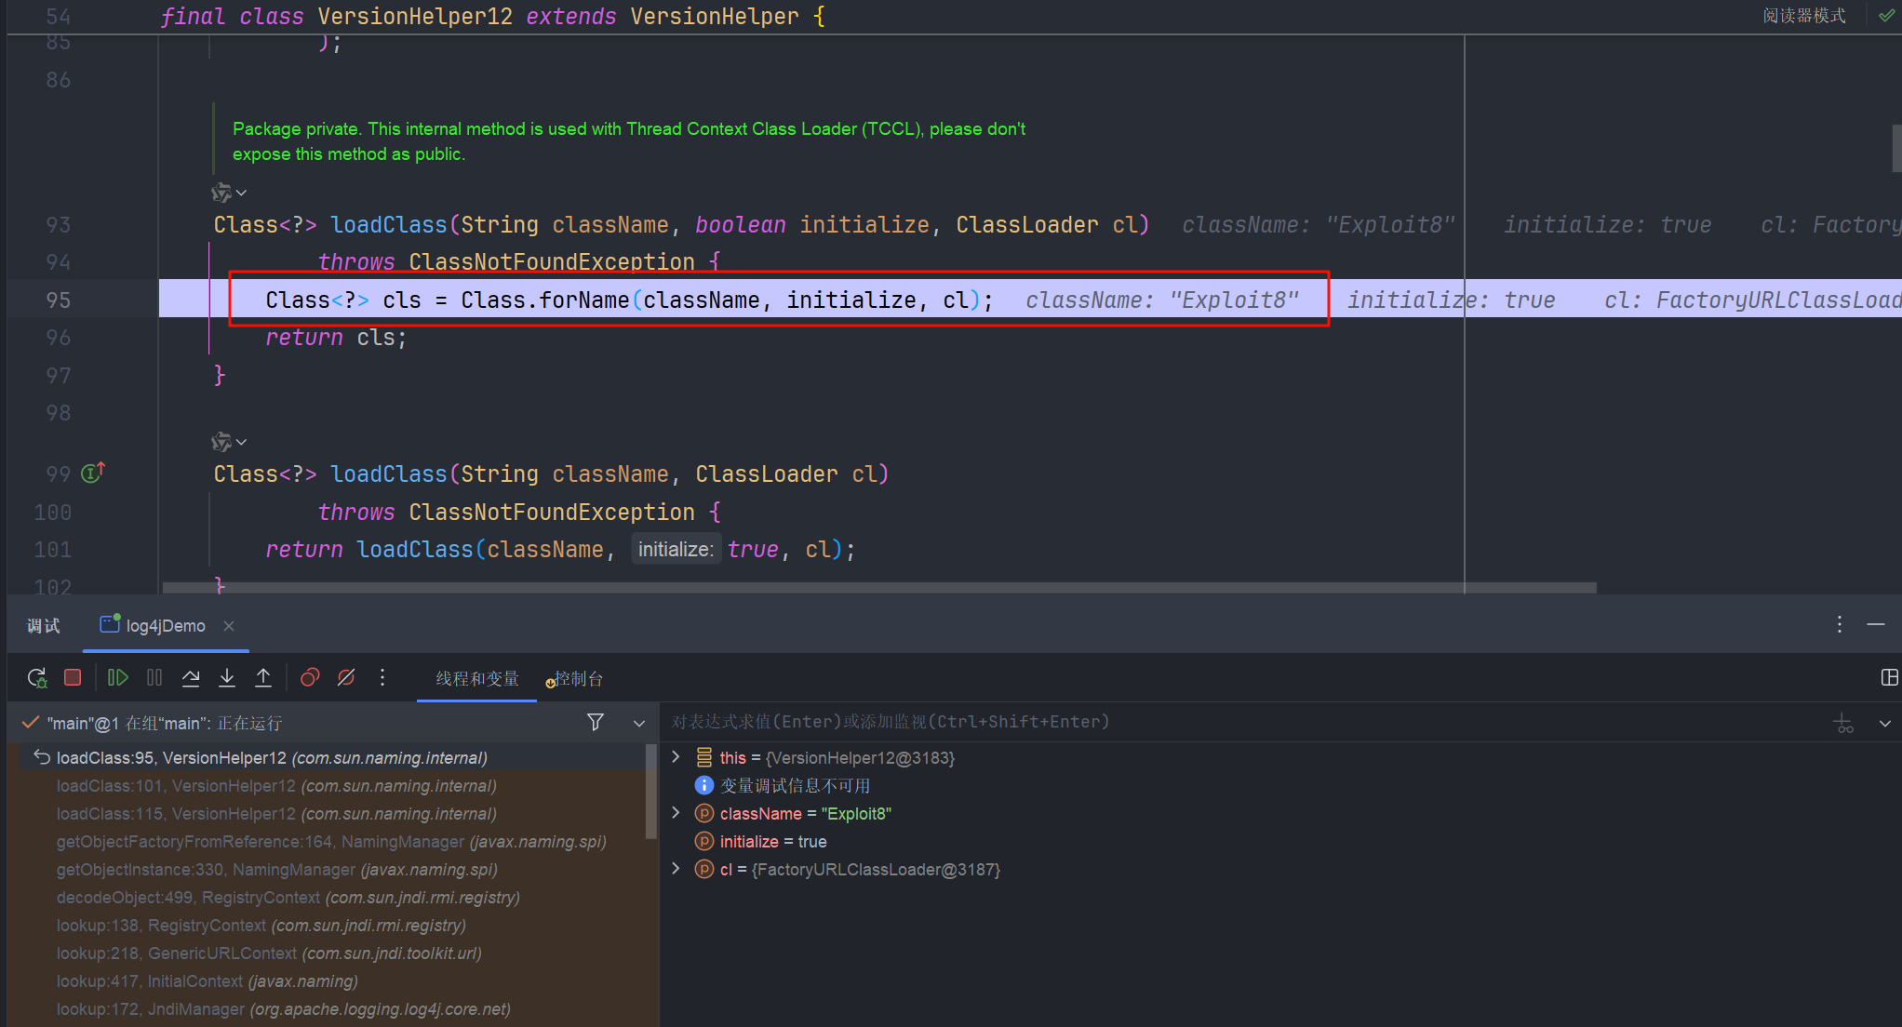1902x1027 pixels.
Task: Minimize the debug tool window
Action: (x=1876, y=624)
